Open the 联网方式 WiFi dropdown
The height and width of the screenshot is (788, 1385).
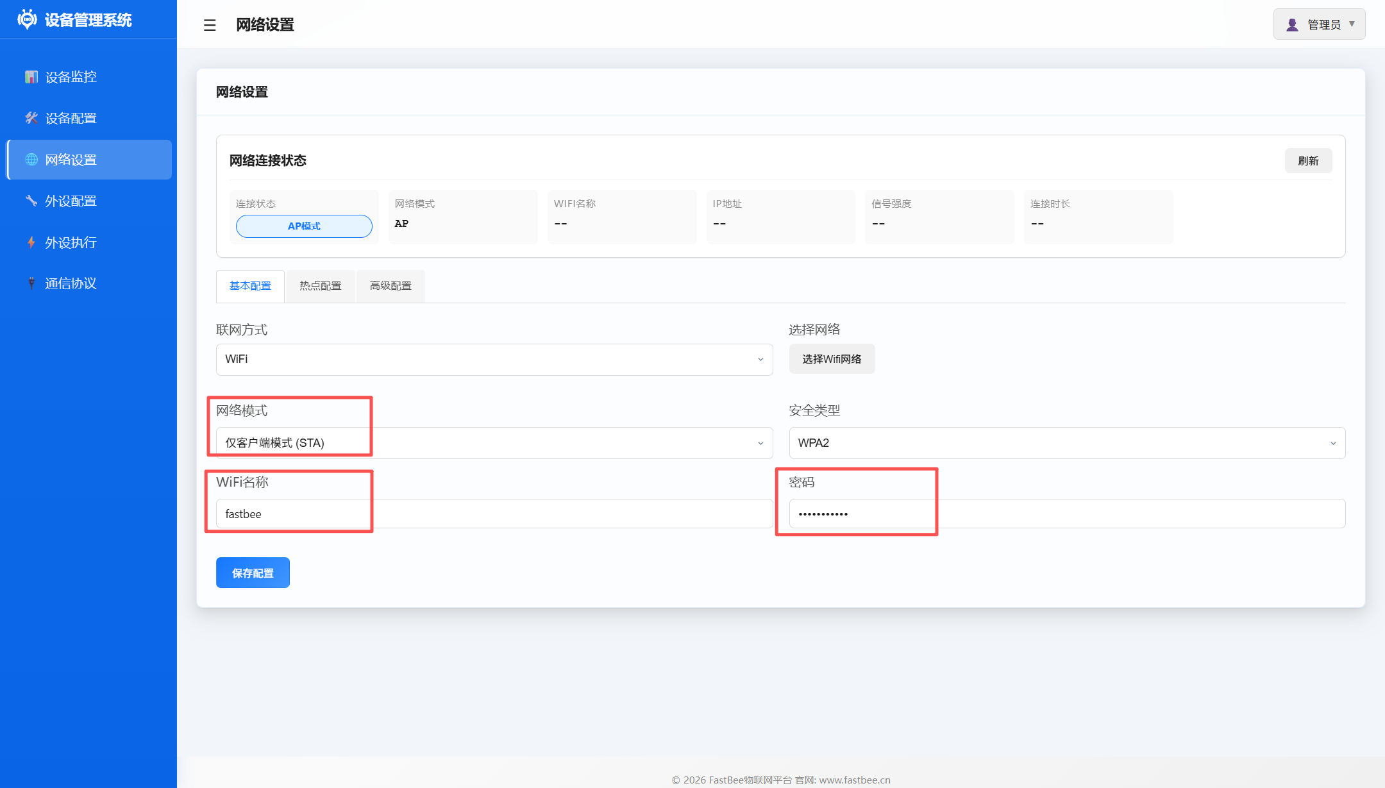(x=494, y=360)
